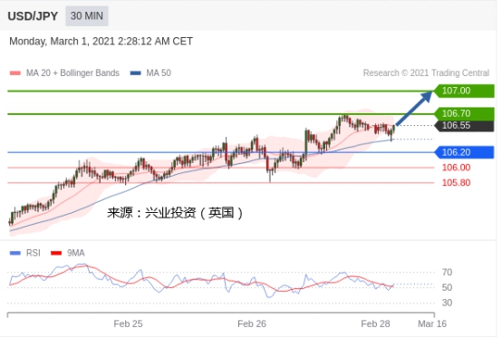Click the RSI 30 level label
This screenshot has height=338, width=502.
tap(447, 303)
